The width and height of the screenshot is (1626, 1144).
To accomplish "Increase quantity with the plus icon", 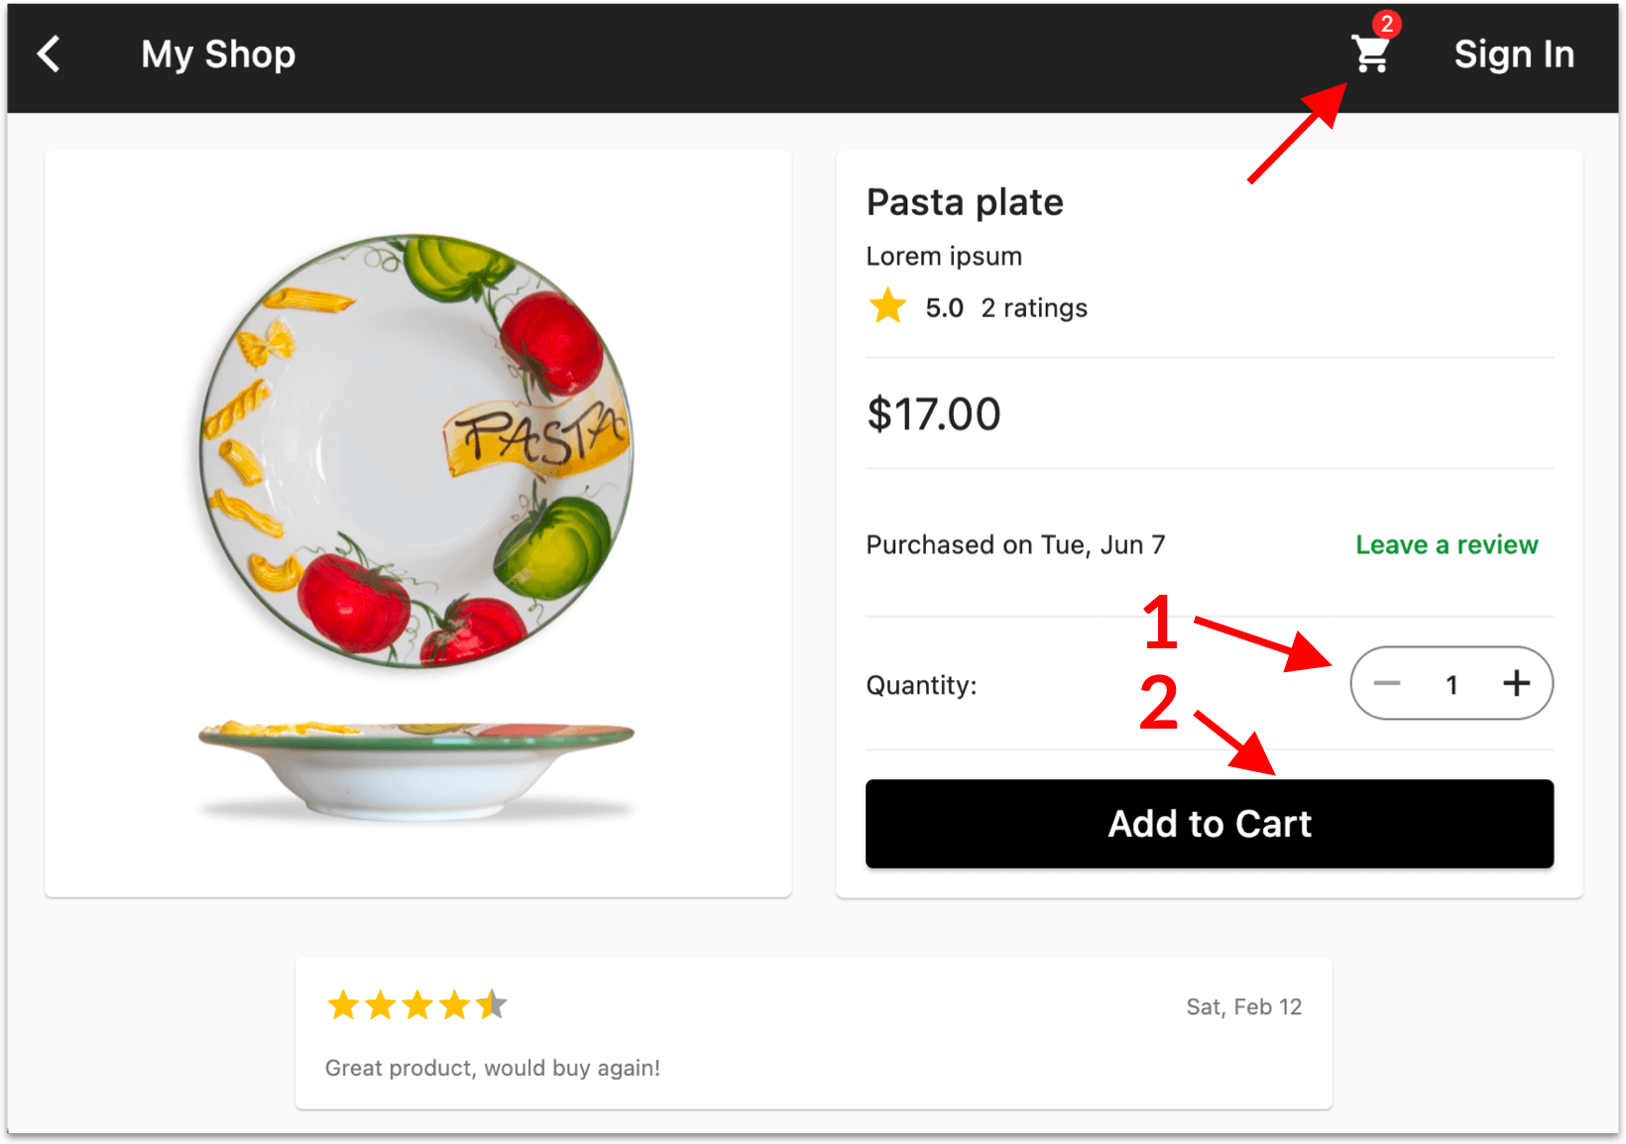I will point(1516,683).
